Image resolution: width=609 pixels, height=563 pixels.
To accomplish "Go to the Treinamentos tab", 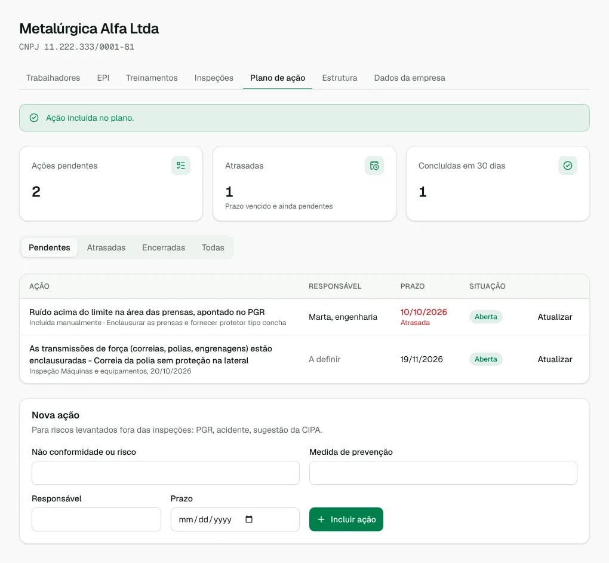I will tap(152, 78).
